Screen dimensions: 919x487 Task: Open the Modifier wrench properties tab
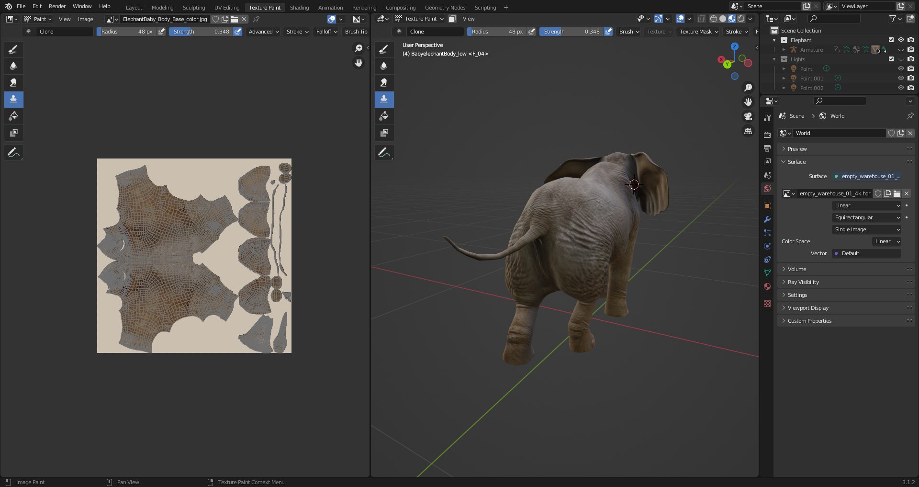tap(767, 219)
